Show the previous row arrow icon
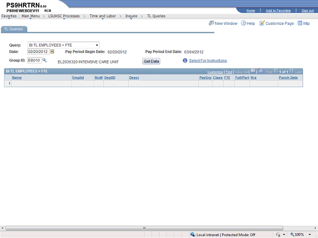Viewport: 318px width, 238px height. pos(276,71)
